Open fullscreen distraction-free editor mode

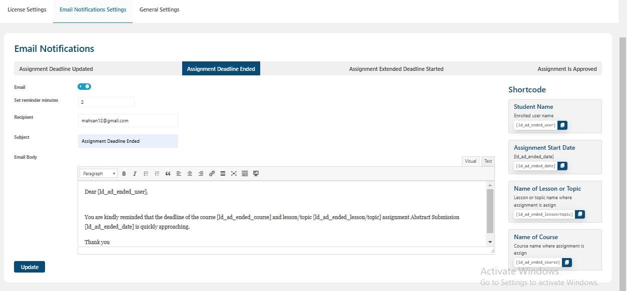[x=234, y=174]
